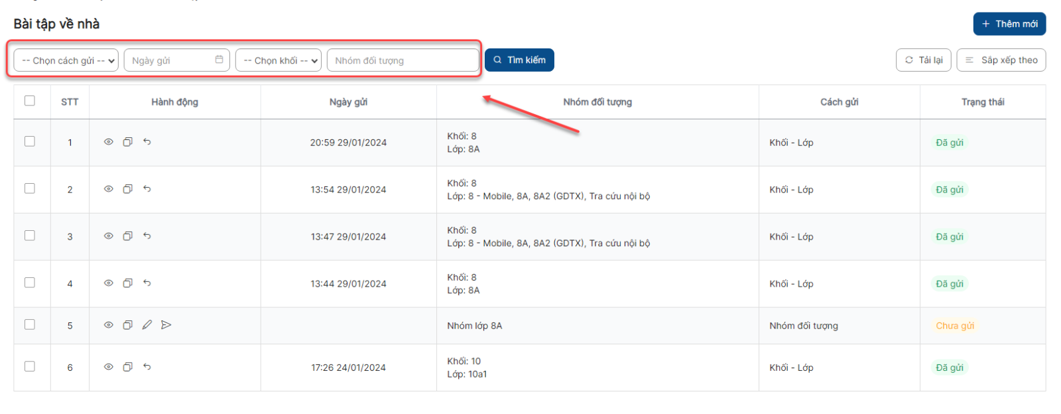Click the pencil edit icon in row 5

pyautogui.click(x=147, y=325)
